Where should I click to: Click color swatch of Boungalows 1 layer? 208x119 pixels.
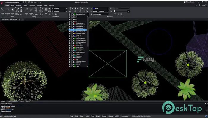[75, 23]
